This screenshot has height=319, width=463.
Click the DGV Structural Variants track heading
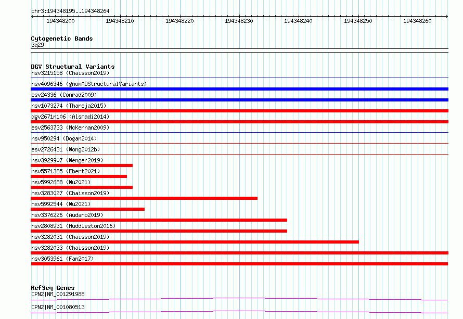coord(73,67)
